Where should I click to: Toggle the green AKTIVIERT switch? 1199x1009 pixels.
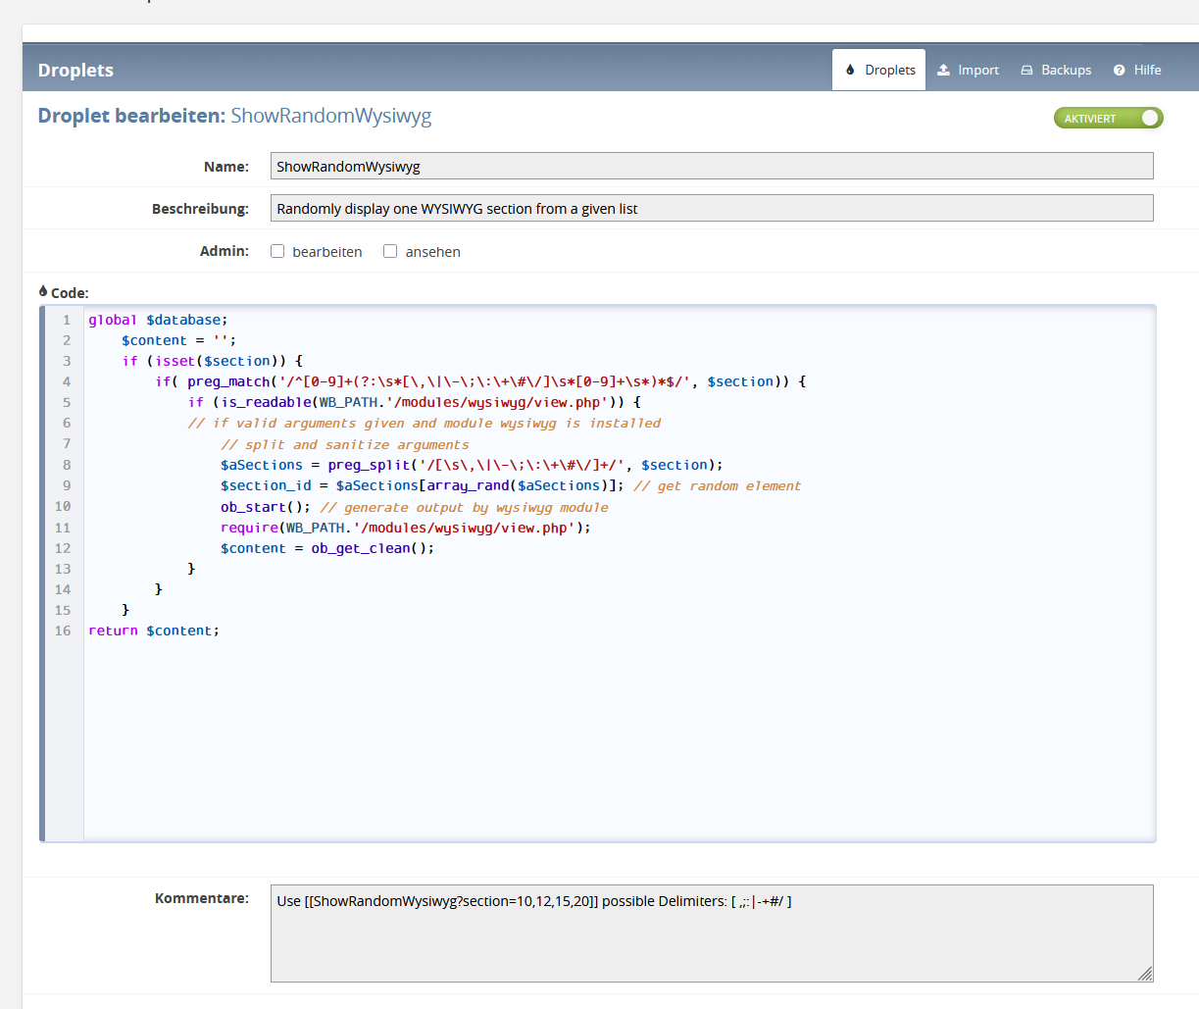pyautogui.click(x=1108, y=118)
